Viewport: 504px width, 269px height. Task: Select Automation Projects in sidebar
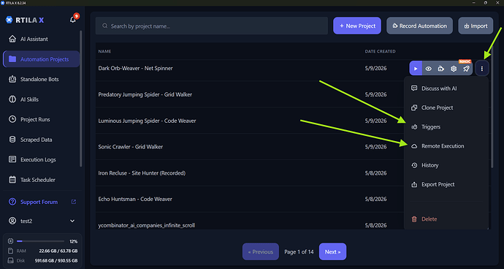[x=41, y=59]
